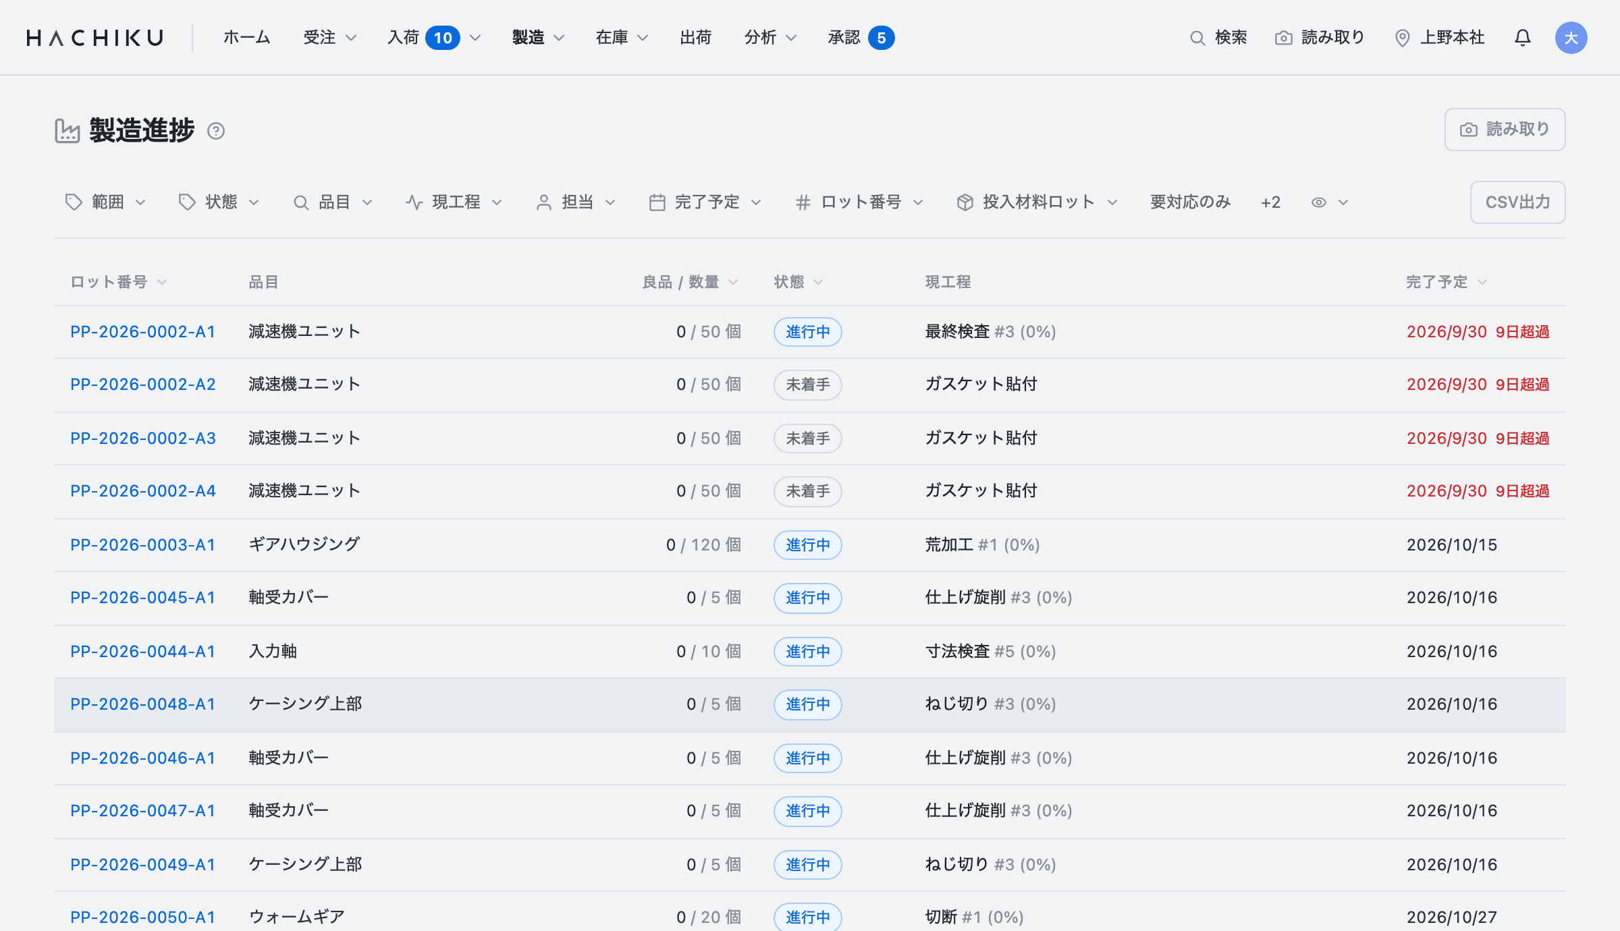The image size is (1620, 931).
Task: Open the 入荷 menu with badge 10
Action: tap(433, 38)
